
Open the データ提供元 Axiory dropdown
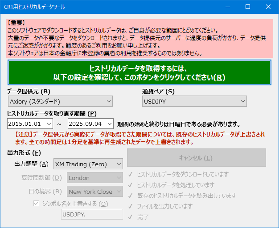[60, 101]
